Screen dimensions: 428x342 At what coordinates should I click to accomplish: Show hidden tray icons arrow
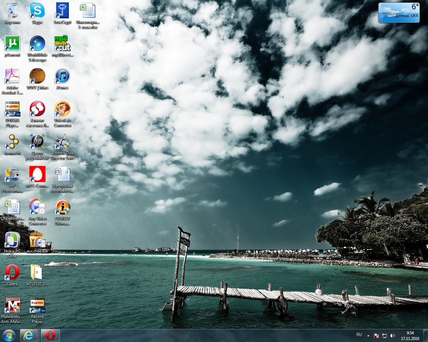coord(368,336)
